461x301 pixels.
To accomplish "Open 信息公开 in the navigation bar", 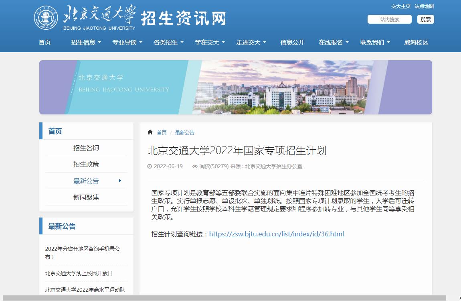I will (292, 43).
